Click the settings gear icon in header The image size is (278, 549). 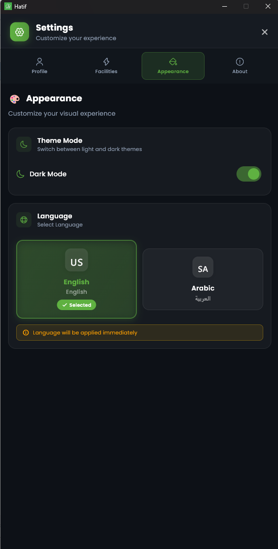(x=20, y=32)
